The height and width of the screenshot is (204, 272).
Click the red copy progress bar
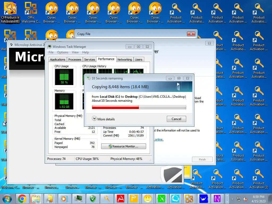[x=139, y=107]
